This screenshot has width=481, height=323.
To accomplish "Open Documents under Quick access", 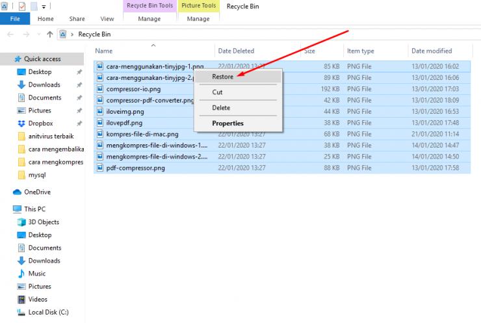I will [45, 97].
